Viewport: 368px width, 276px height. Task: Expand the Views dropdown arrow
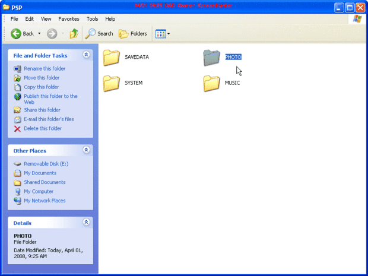[169, 34]
